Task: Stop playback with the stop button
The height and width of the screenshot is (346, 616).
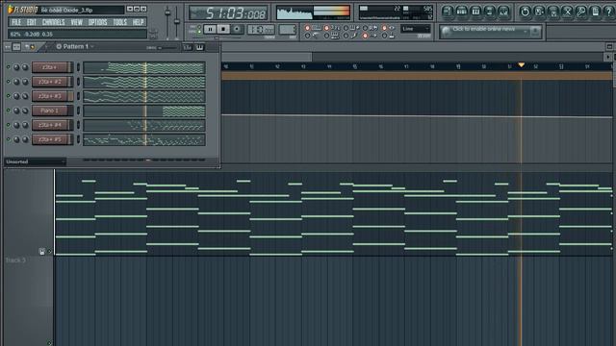Action: click(x=223, y=29)
